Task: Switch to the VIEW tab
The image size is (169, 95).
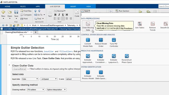Action: tap(88, 6)
